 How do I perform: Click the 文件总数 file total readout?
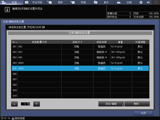tap(146, 17)
